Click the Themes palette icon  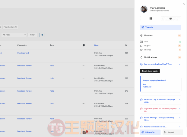pos(141,50)
